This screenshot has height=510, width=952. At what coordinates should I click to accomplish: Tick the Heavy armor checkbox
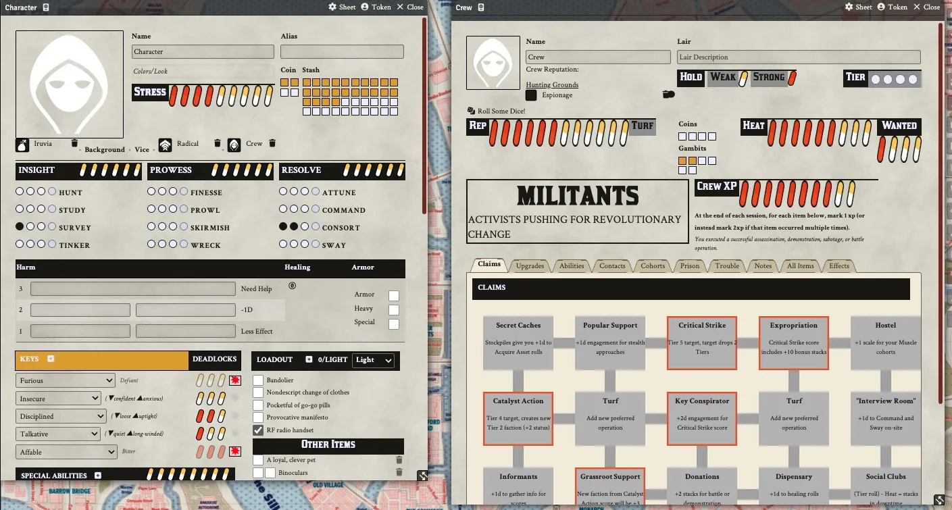[x=394, y=310]
